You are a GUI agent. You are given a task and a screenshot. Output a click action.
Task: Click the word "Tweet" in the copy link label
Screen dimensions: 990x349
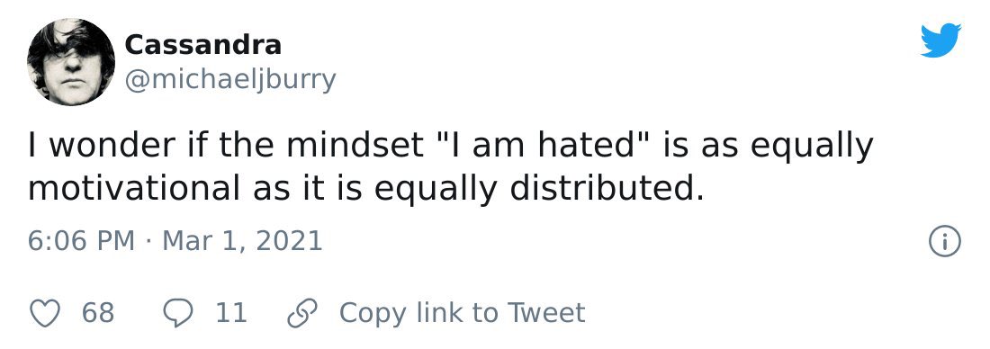point(547,313)
